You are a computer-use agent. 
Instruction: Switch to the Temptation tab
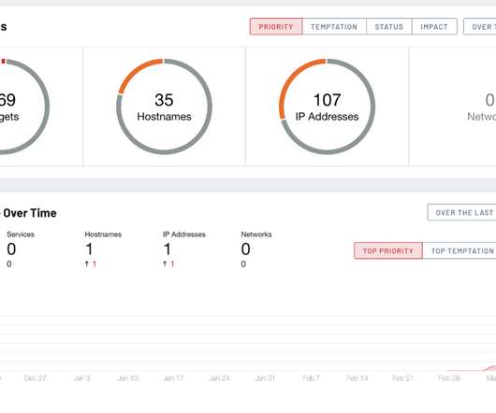pos(334,26)
